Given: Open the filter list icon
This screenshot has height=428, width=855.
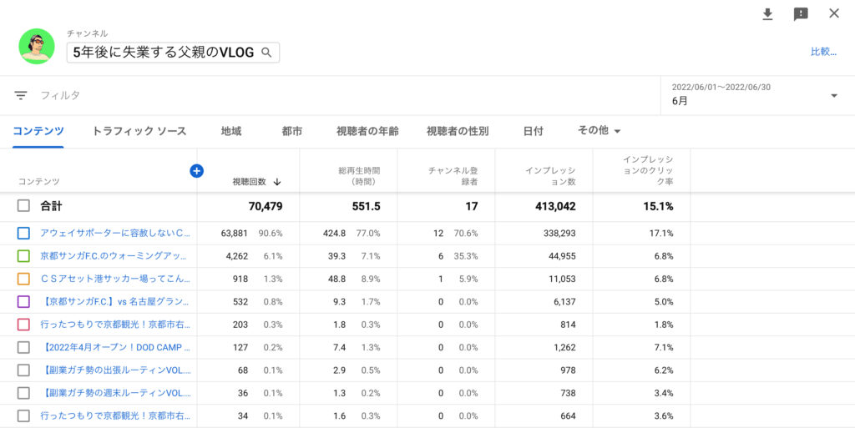Looking at the screenshot, I should click(x=21, y=96).
